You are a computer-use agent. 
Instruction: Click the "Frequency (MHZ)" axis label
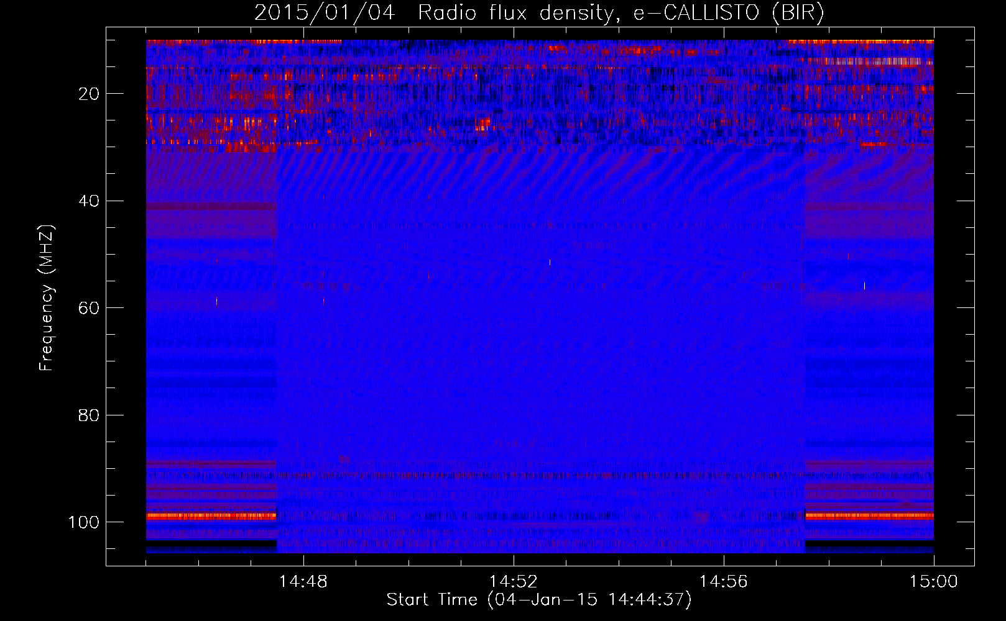(47, 297)
